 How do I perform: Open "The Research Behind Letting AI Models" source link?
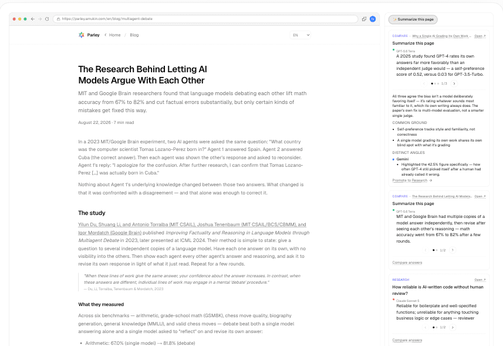(442, 196)
